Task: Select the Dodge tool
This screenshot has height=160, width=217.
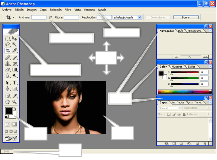Action: point(14,76)
